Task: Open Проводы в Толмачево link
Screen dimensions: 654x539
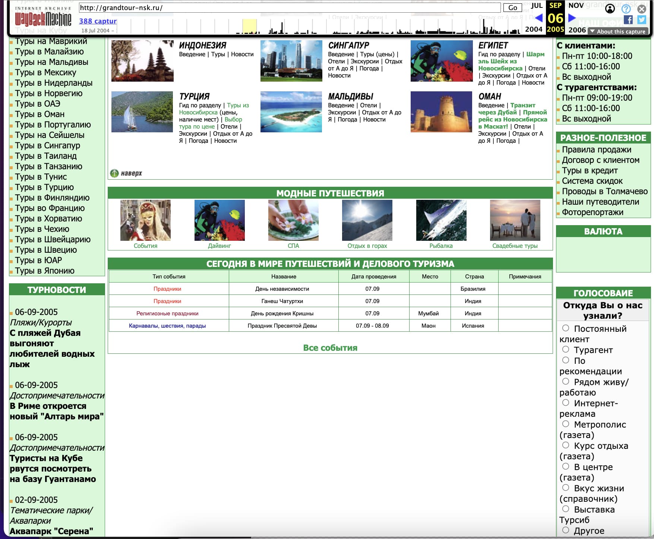Action: coord(605,191)
